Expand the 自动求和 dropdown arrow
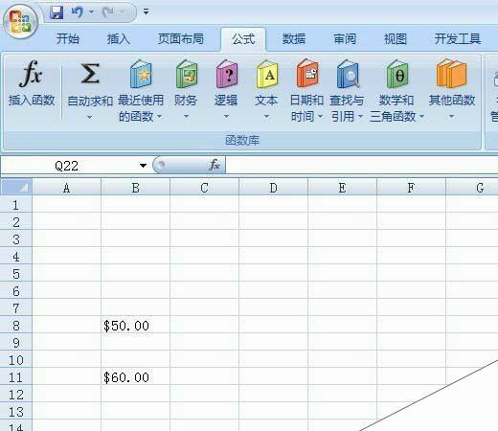 pyautogui.click(x=90, y=117)
